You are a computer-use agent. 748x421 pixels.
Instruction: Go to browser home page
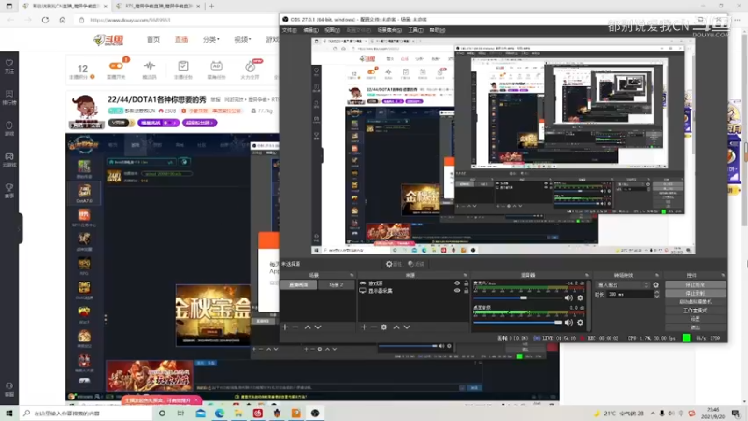(x=62, y=20)
